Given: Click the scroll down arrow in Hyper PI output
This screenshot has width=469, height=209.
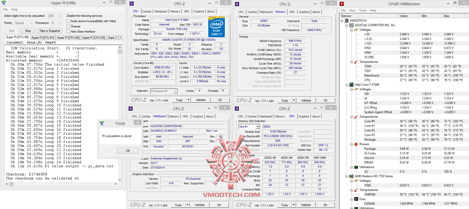Looking at the screenshot, I should pyautogui.click(x=120, y=180).
